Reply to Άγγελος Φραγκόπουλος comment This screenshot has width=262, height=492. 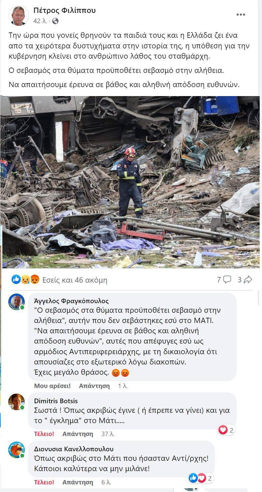(x=94, y=386)
